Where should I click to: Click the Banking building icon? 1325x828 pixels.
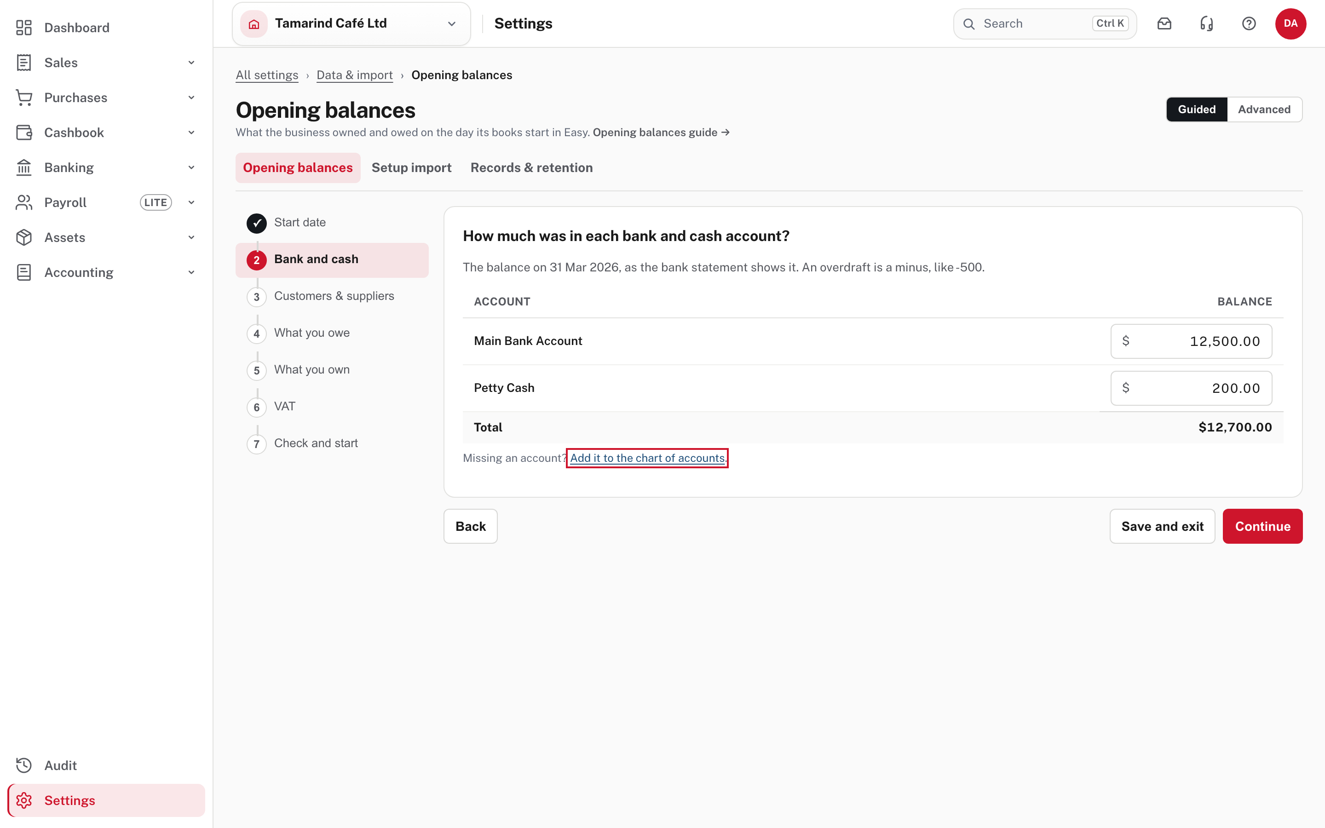tap(23, 167)
